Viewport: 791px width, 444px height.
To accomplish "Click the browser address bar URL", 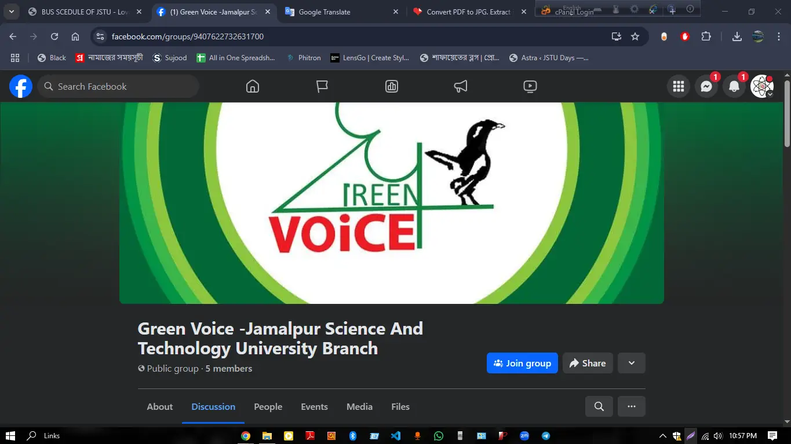I will (188, 36).
